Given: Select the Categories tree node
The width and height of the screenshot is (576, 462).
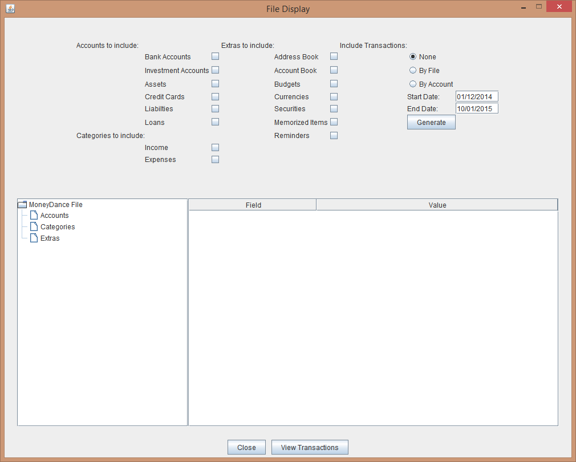Looking at the screenshot, I should click(58, 226).
